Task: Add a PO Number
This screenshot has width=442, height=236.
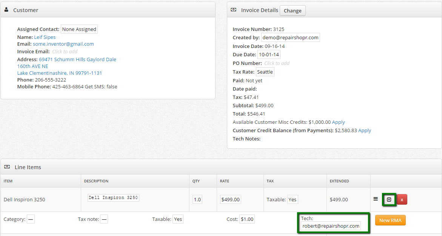Action: [277, 63]
